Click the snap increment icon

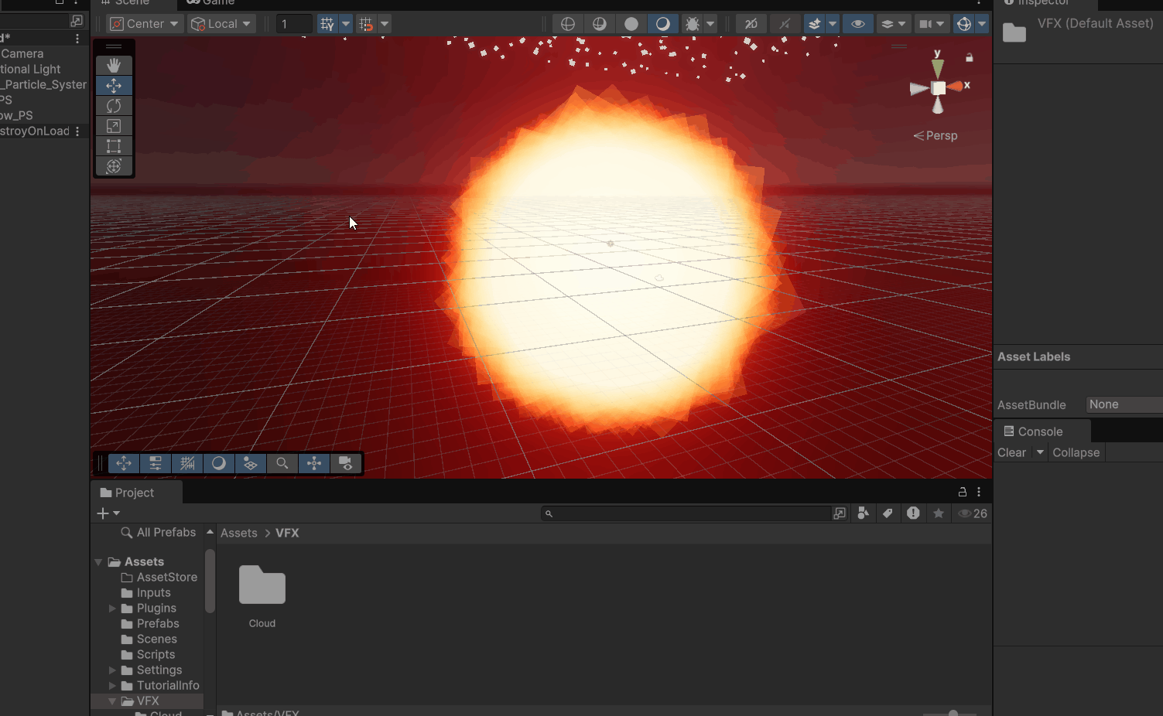coord(366,24)
